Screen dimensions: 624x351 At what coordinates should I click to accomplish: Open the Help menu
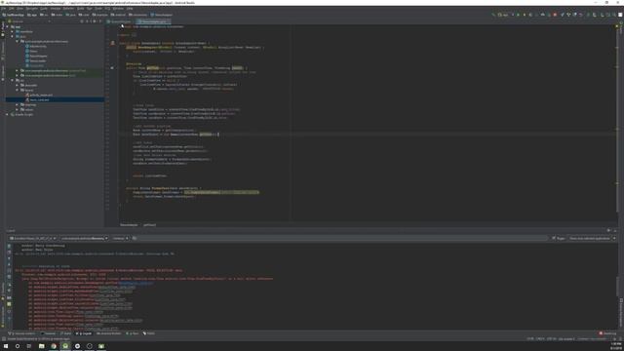130,9
